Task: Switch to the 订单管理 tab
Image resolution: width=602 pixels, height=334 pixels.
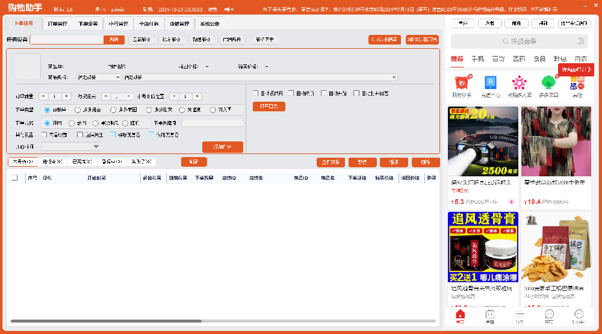Action: pos(58,23)
